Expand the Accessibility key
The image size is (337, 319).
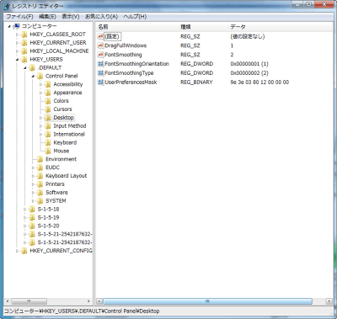[40, 84]
